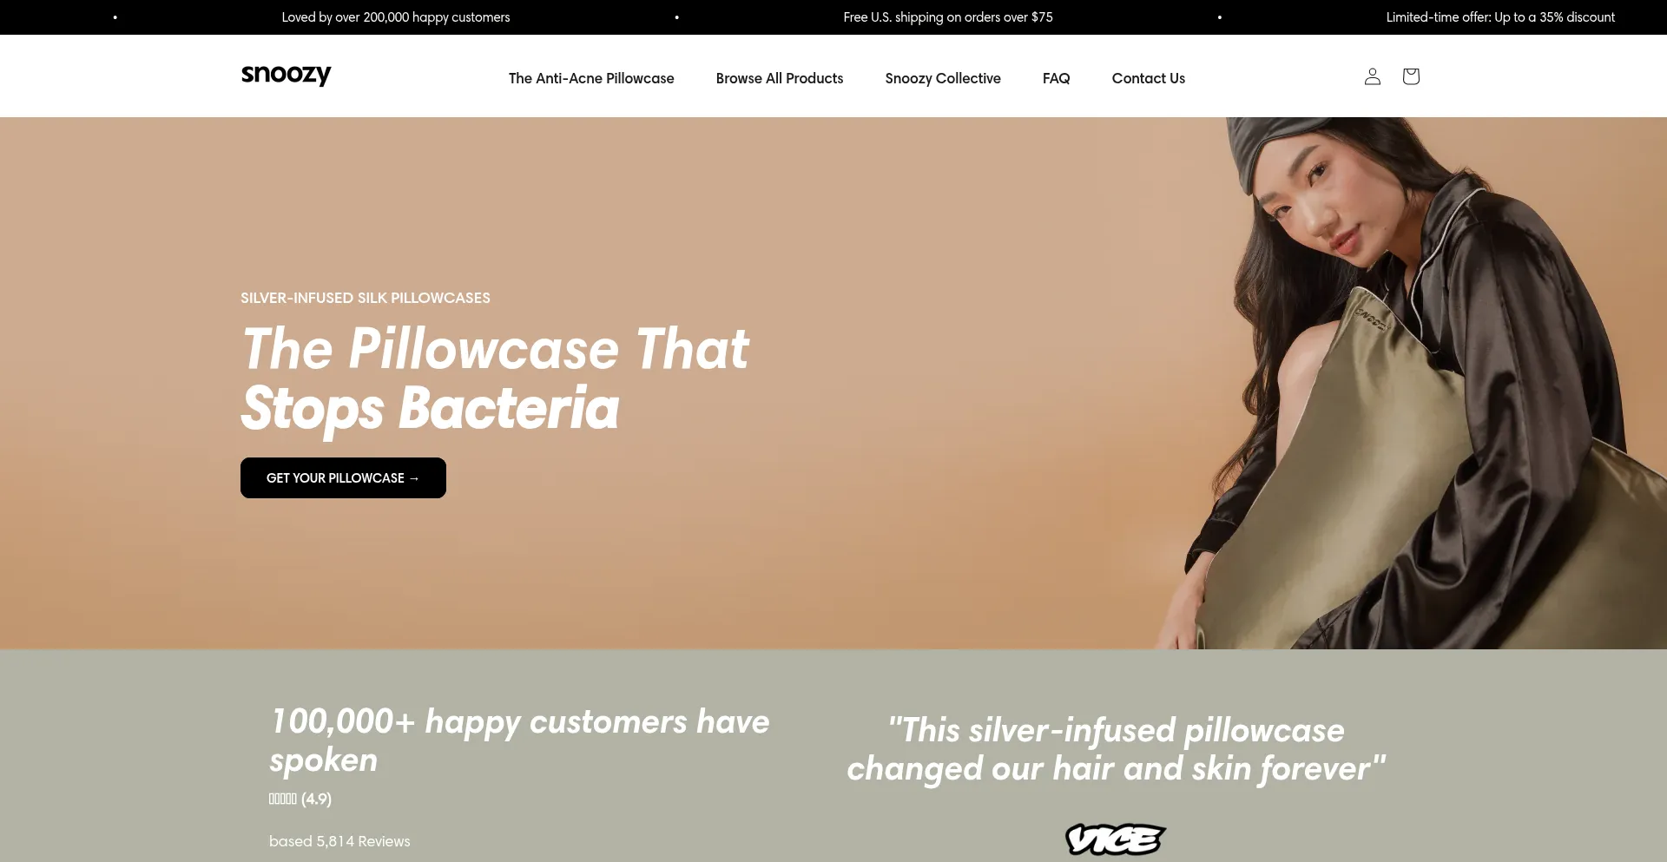Open the account login icon
The width and height of the screenshot is (1667, 862).
(1372, 76)
